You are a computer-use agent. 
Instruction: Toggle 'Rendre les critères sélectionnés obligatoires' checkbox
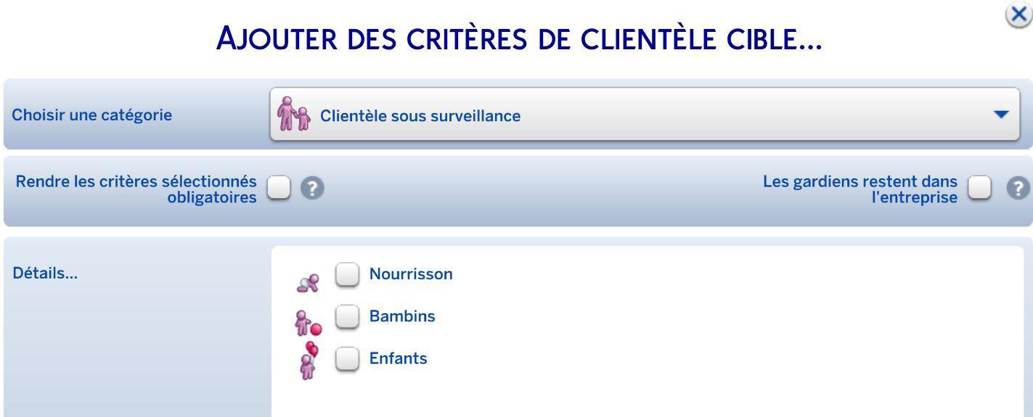click(x=279, y=189)
